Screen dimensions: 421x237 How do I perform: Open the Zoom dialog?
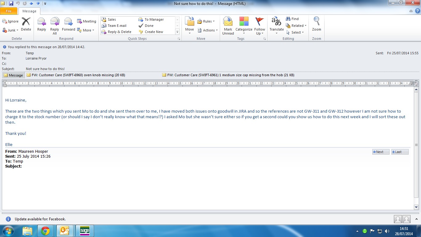317,25
